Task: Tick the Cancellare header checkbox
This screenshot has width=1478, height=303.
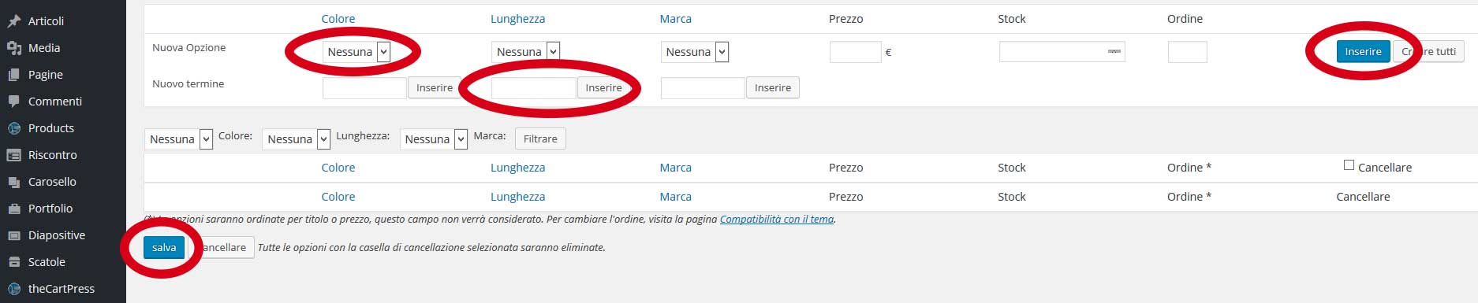Action: pyautogui.click(x=1349, y=165)
